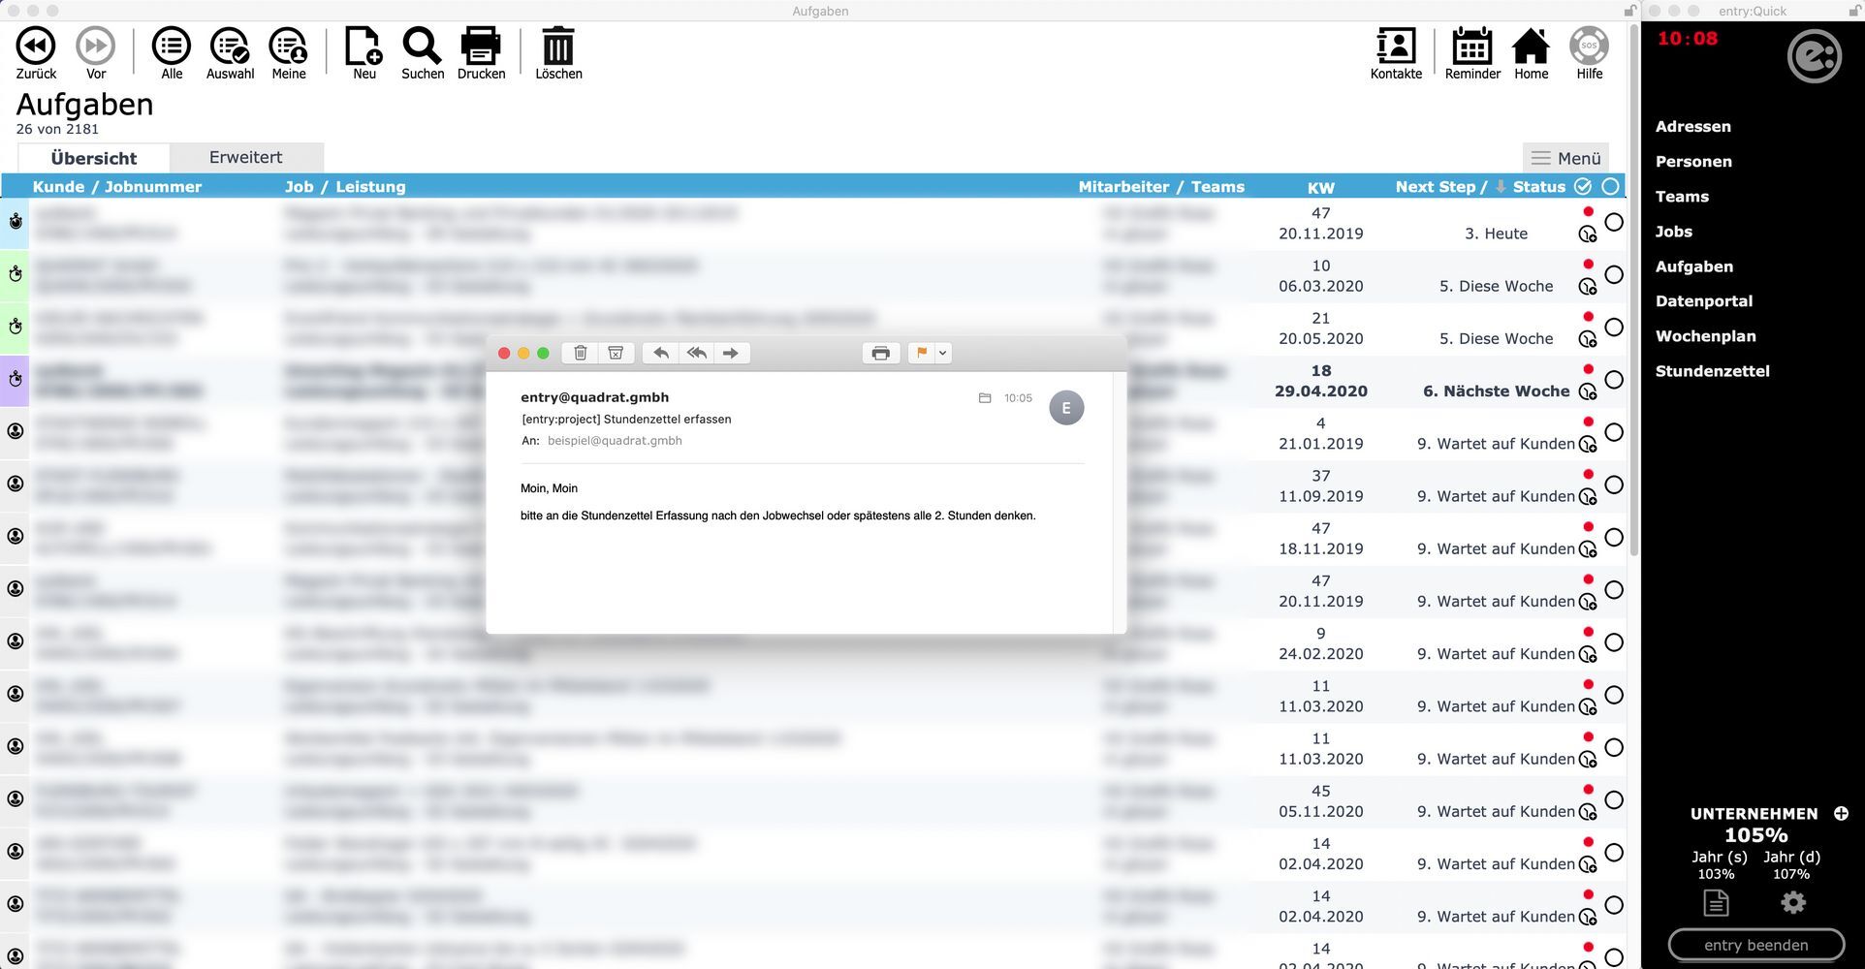The width and height of the screenshot is (1865, 969).
Task: Move the email to junk/archive box icon
Action: (616, 353)
